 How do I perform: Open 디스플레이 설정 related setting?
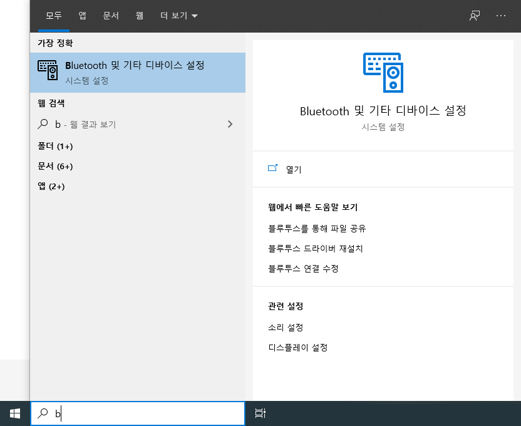[298, 348]
